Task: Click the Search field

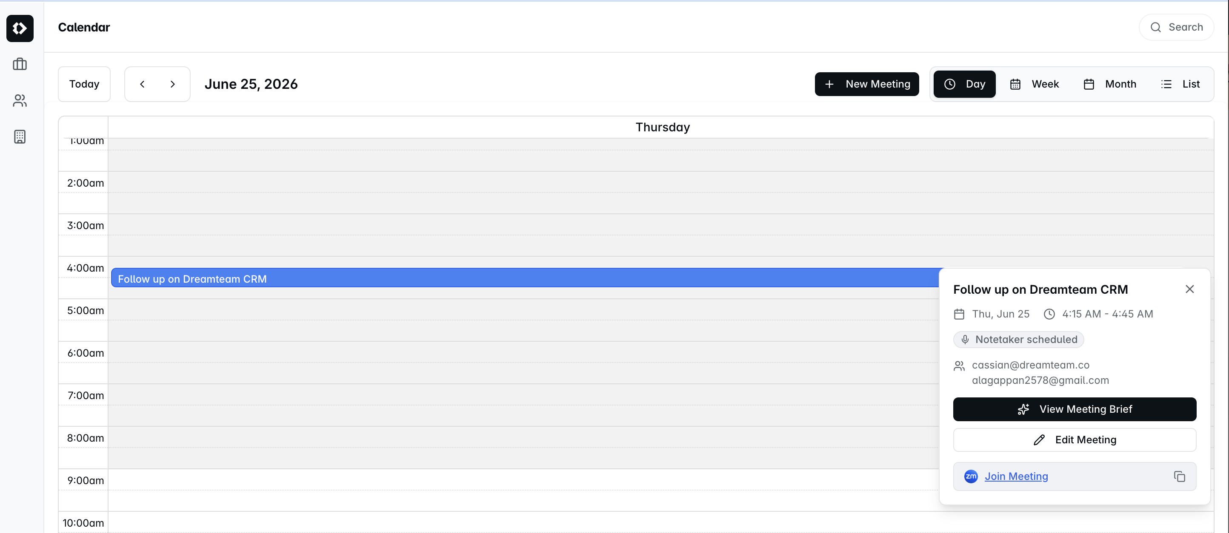Action: coord(1177,27)
